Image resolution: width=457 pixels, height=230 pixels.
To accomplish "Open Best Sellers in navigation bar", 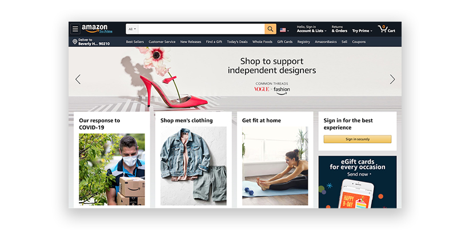I will coord(135,42).
